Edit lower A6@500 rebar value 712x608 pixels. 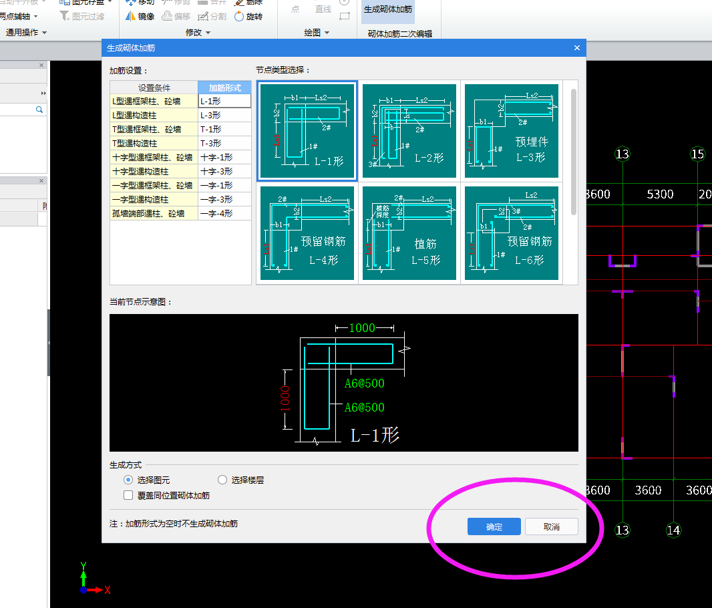pyautogui.click(x=364, y=408)
